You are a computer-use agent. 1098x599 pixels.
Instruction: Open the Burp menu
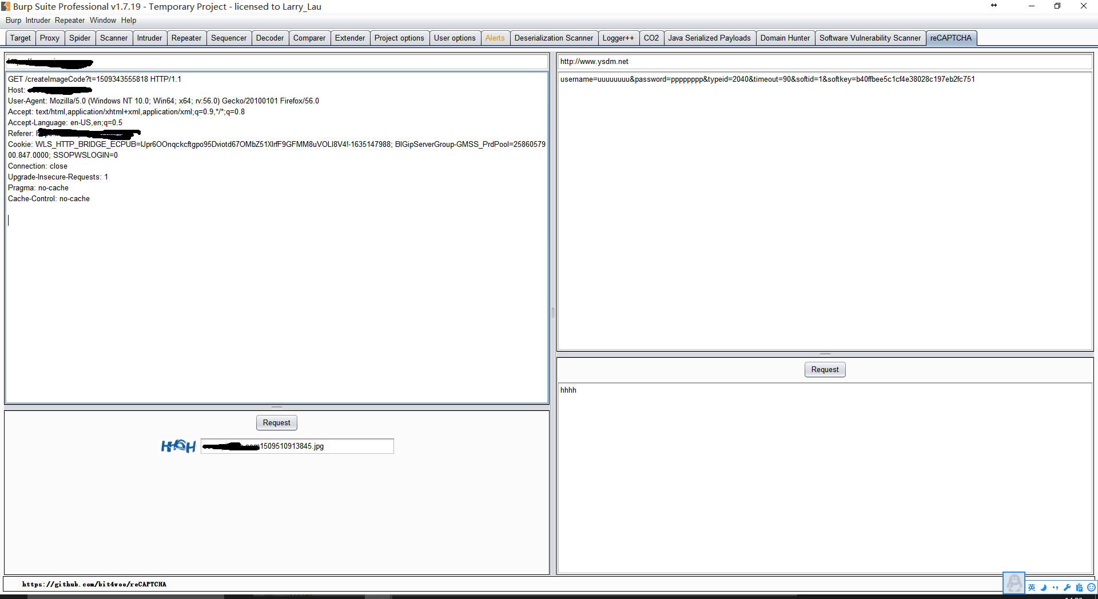[13, 20]
